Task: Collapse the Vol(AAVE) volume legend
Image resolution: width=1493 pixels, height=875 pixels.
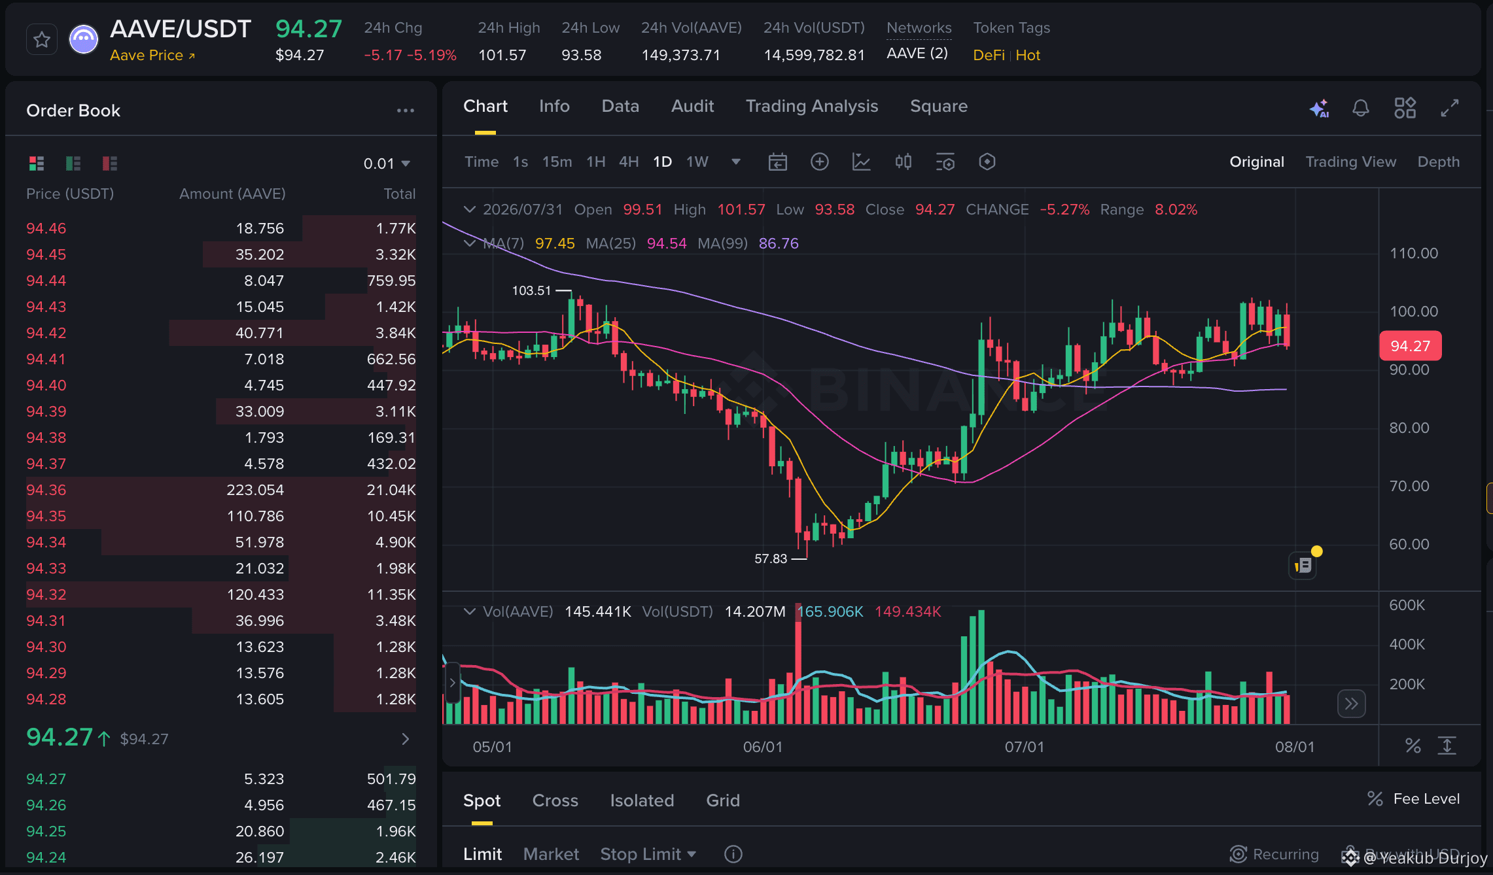Action: pos(469,611)
